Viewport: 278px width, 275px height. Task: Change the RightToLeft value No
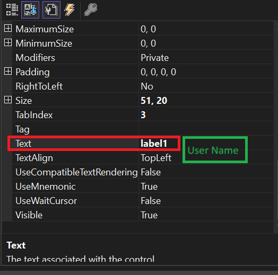(206, 86)
